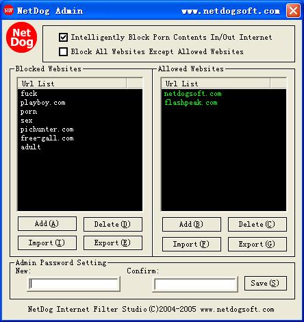Screen dimensions: 304x322
Task: Close the NetDog Admin window
Action: point(293,10)
